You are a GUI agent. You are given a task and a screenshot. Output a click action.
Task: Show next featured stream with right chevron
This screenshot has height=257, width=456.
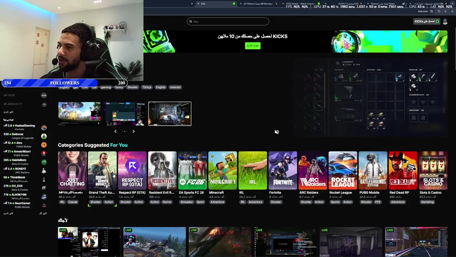[134, 131]
